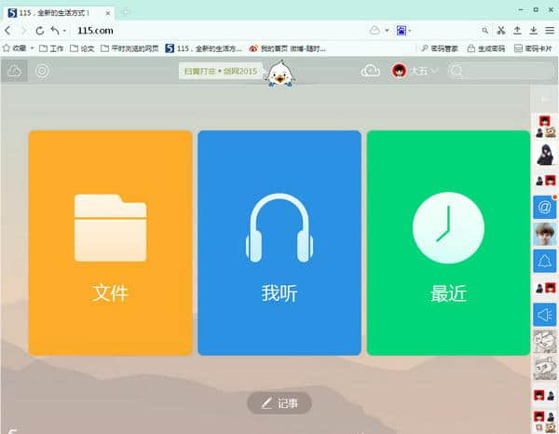
Task: Click the browser screenshot scissors icon
Action: point(501,31)
